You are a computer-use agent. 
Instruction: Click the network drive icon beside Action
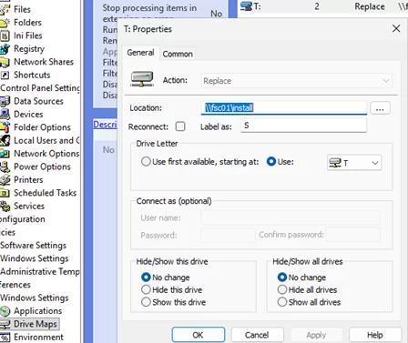pyautogui.click(x=142, y=79)
